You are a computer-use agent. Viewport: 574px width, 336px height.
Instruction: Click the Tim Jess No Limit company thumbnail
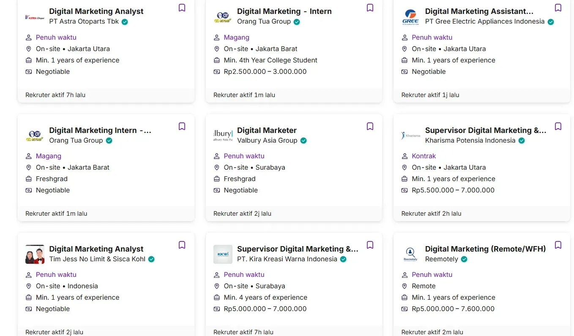[34, 254]
